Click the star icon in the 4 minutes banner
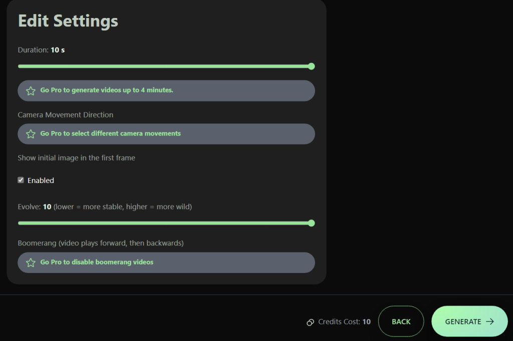Image resolution: width=513 pixels, height=341 pixels. click(31, 90)
